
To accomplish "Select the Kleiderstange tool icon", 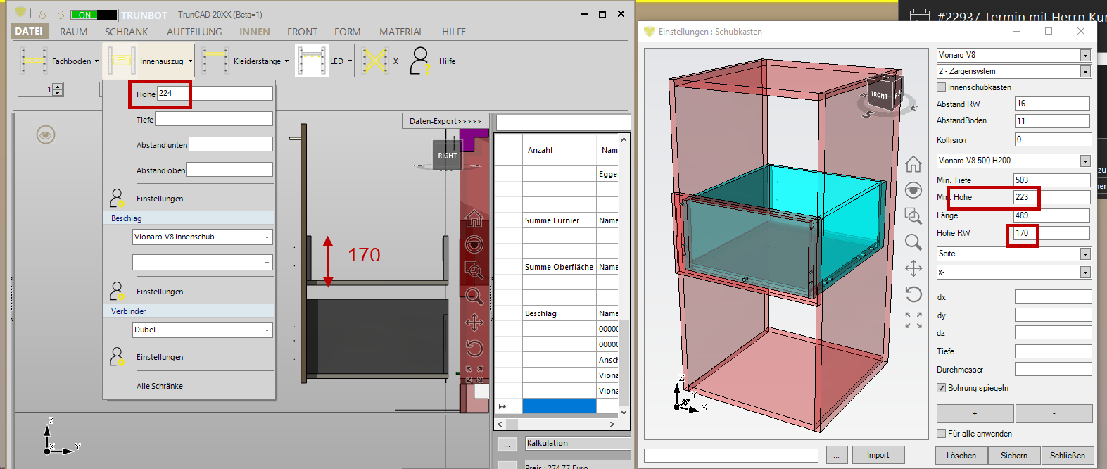I will point(215,61).
